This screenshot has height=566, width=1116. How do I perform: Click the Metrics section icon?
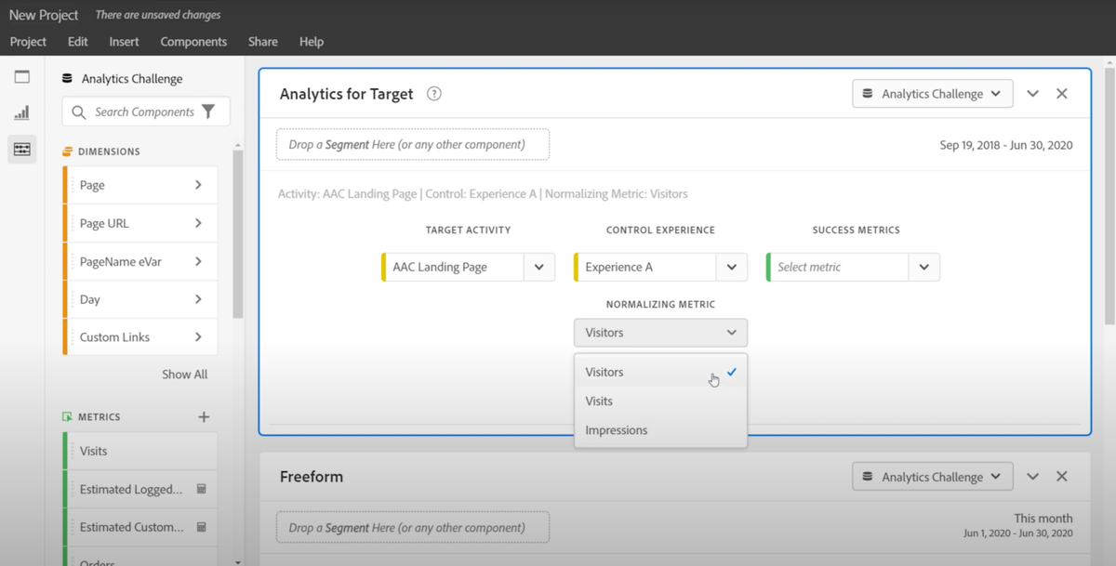click(67, 417)
